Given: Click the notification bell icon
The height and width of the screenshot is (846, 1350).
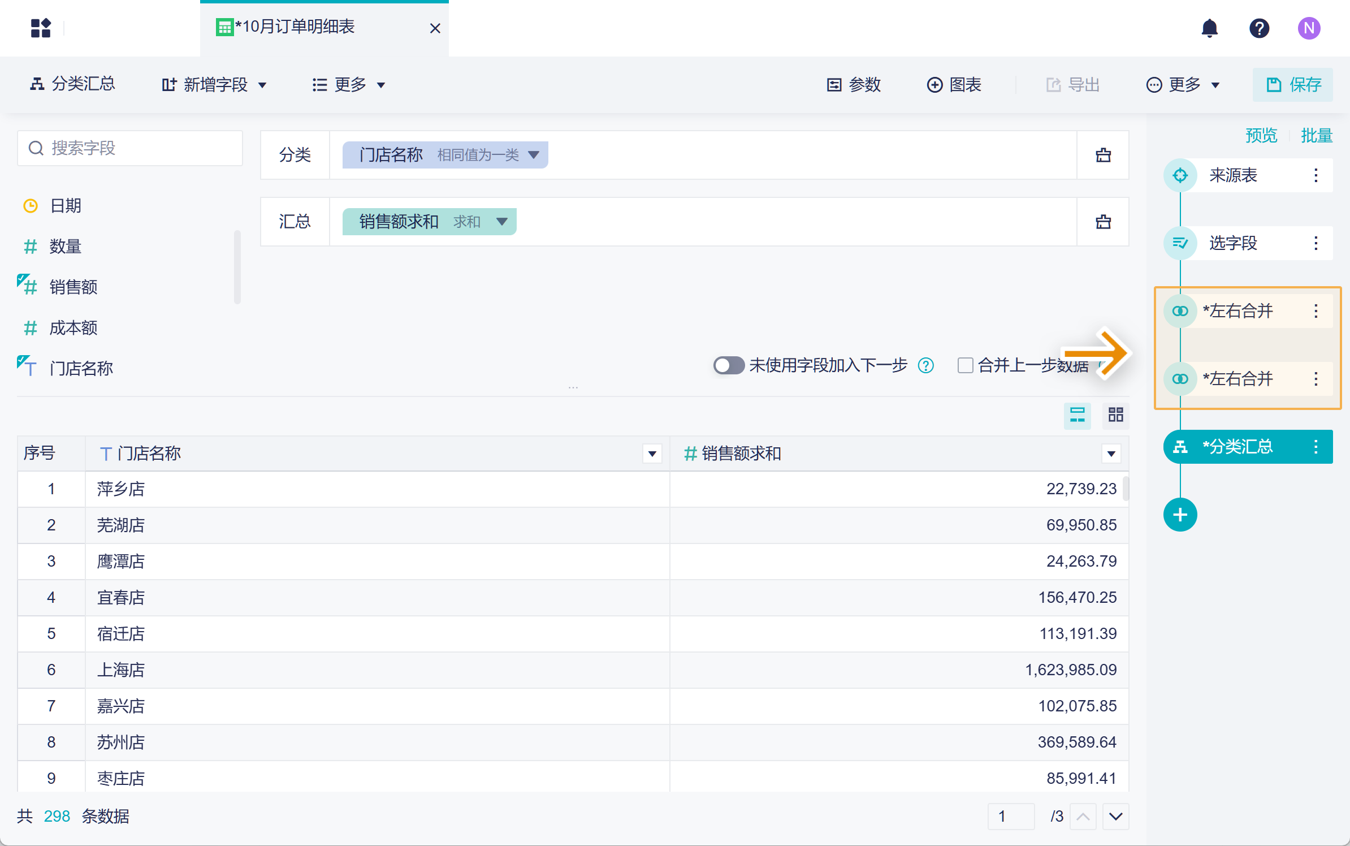Looking at the screenshot, I should 1209,28.
